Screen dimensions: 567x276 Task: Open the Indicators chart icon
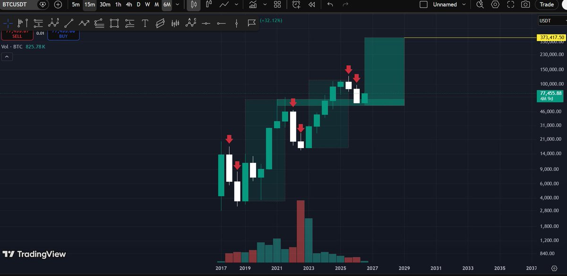pyautogui.click(x=254, y=4)
